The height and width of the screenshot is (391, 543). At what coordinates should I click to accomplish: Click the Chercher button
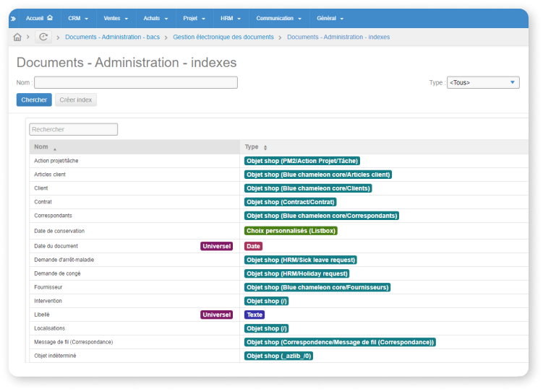pyautogui.click(x=34, y=100)
